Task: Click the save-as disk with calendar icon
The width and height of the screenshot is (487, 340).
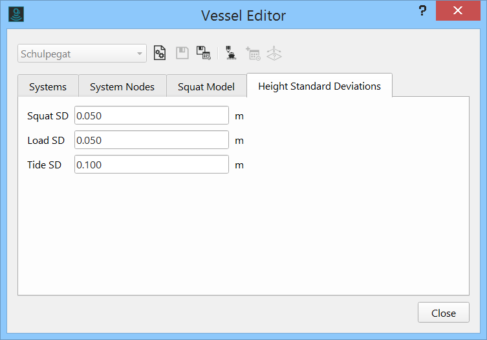Action: 204,54
